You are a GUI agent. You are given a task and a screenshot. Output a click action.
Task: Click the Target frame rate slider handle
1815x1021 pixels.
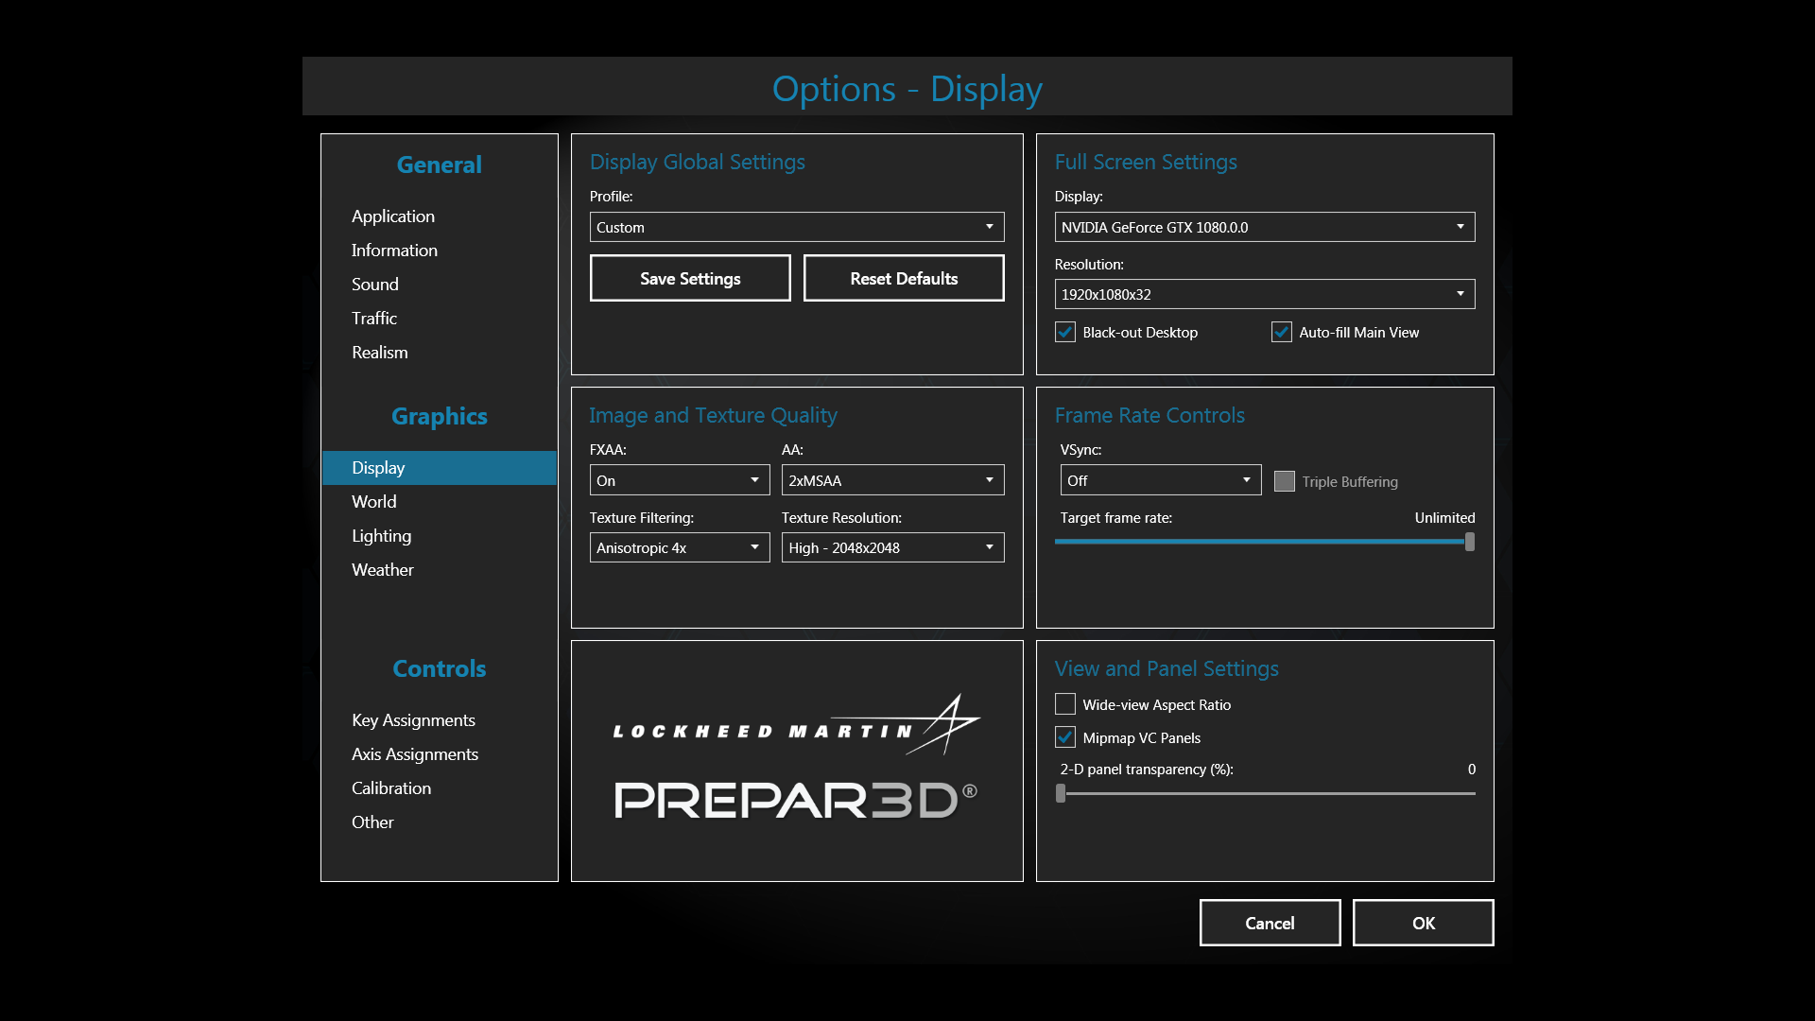click(x=1469, y=542)
